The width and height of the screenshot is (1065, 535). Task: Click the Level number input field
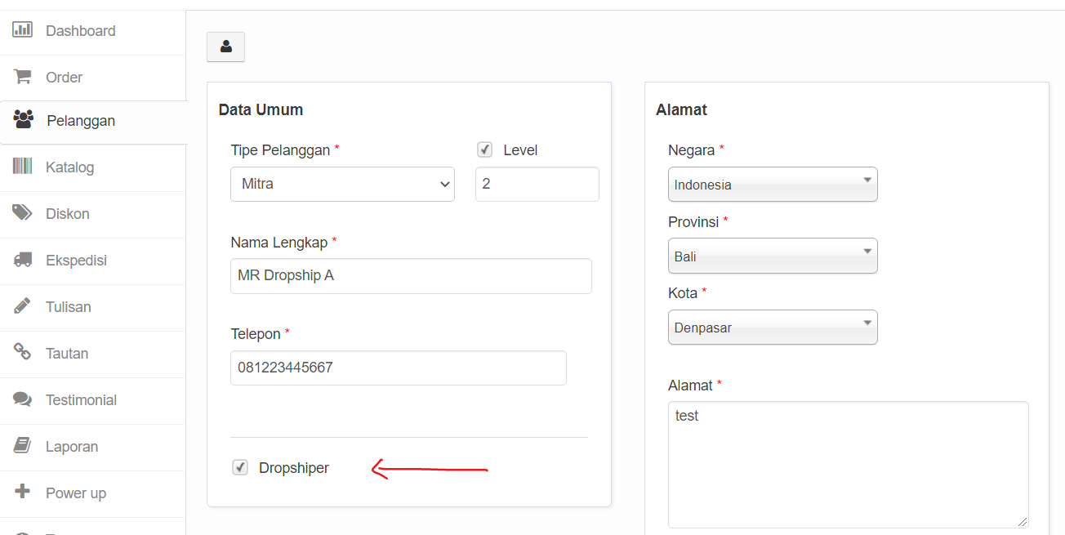pyautogui.click(x=537, y=184)
